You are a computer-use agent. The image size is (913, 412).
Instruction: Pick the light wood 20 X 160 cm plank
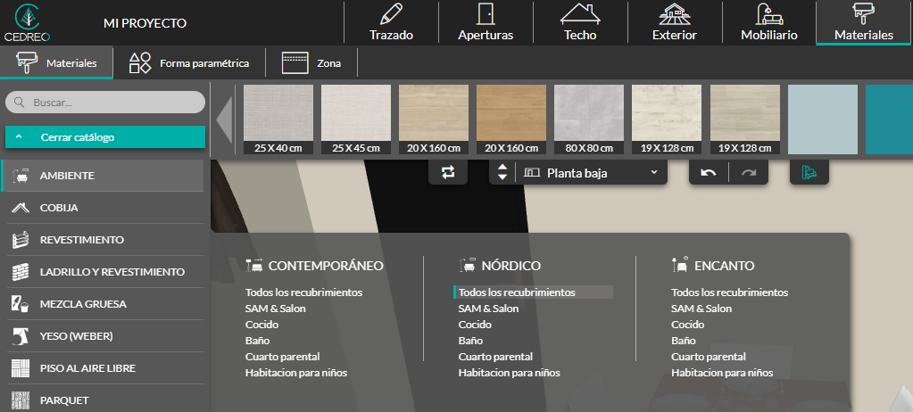(434, 119)
